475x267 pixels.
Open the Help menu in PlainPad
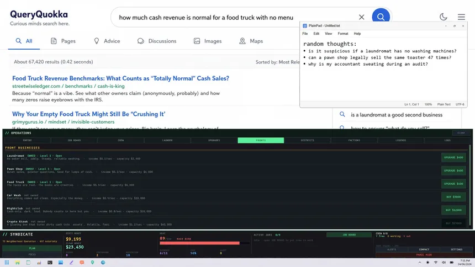click(x=357, y=34)
